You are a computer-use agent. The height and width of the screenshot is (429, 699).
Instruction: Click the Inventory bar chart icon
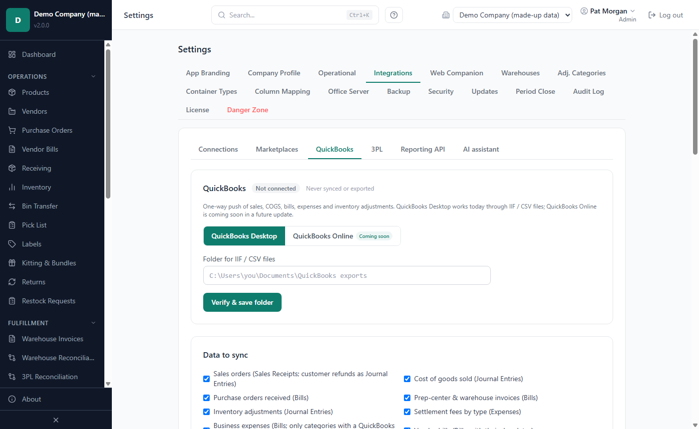(12, 187)
